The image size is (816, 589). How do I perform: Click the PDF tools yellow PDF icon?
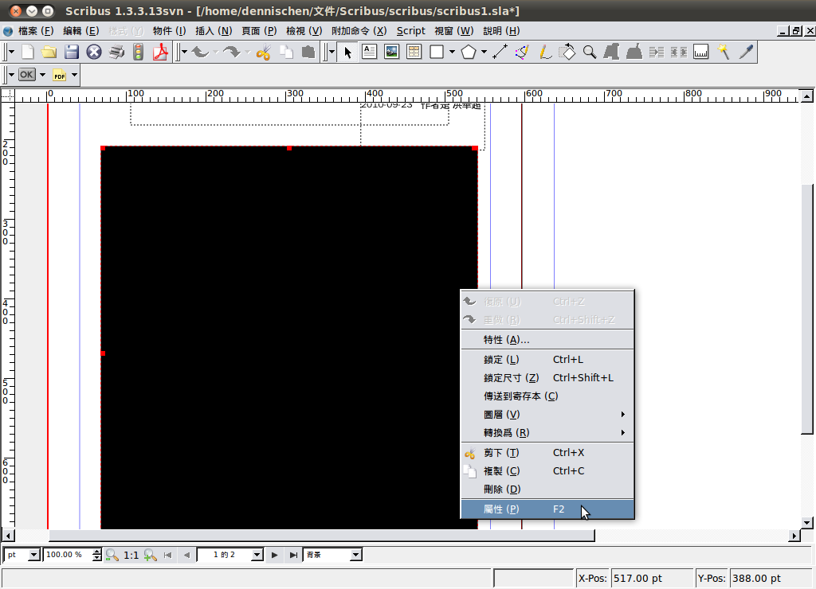point(59,75)
